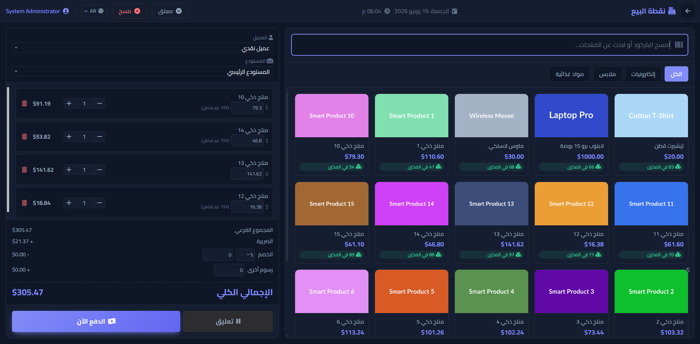Add the Smart Product 4 tile
This screenshot has width=700, height=344.
coord(491,303)
